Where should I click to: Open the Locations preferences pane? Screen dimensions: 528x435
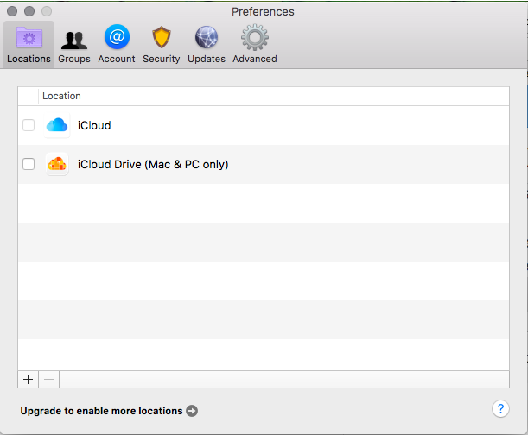29,45
